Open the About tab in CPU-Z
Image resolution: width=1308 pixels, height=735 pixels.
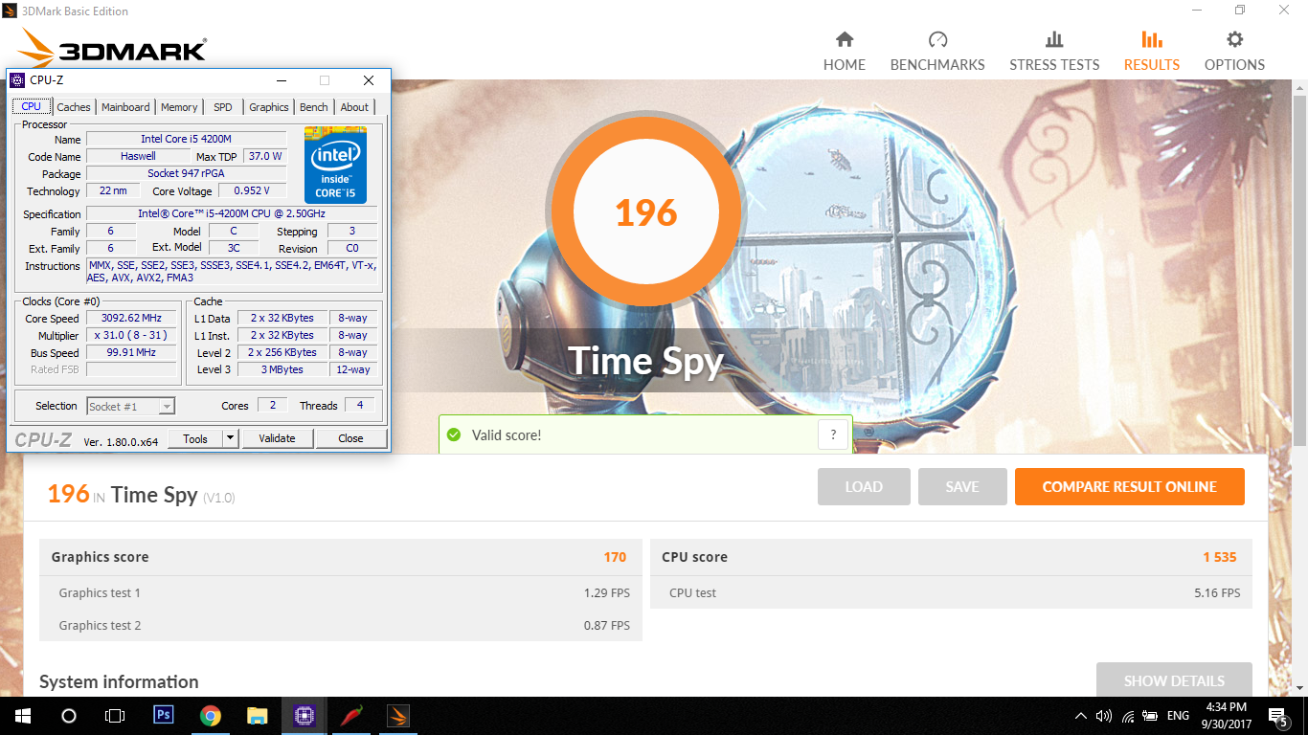354,107
